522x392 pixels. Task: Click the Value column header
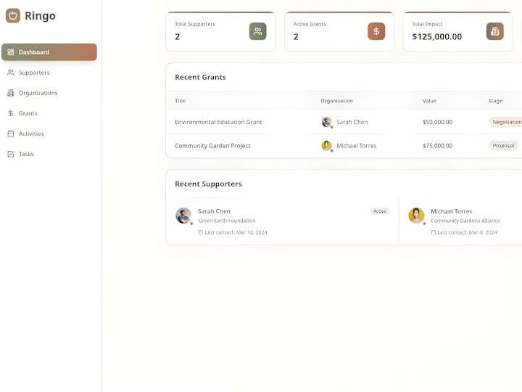tap(429, 101)
